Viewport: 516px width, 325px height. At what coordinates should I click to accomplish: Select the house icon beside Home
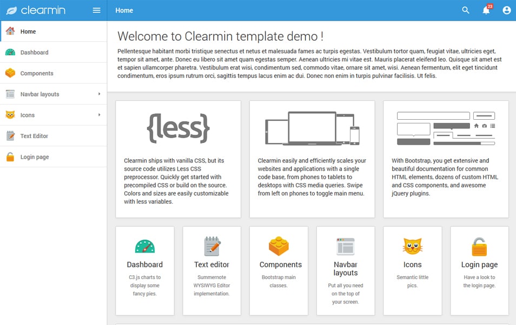(10, 31)
